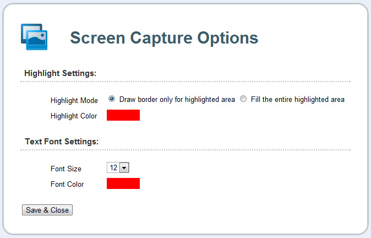
Task: Open the Font Size dropdown arrow
Action: click(124, 167)
